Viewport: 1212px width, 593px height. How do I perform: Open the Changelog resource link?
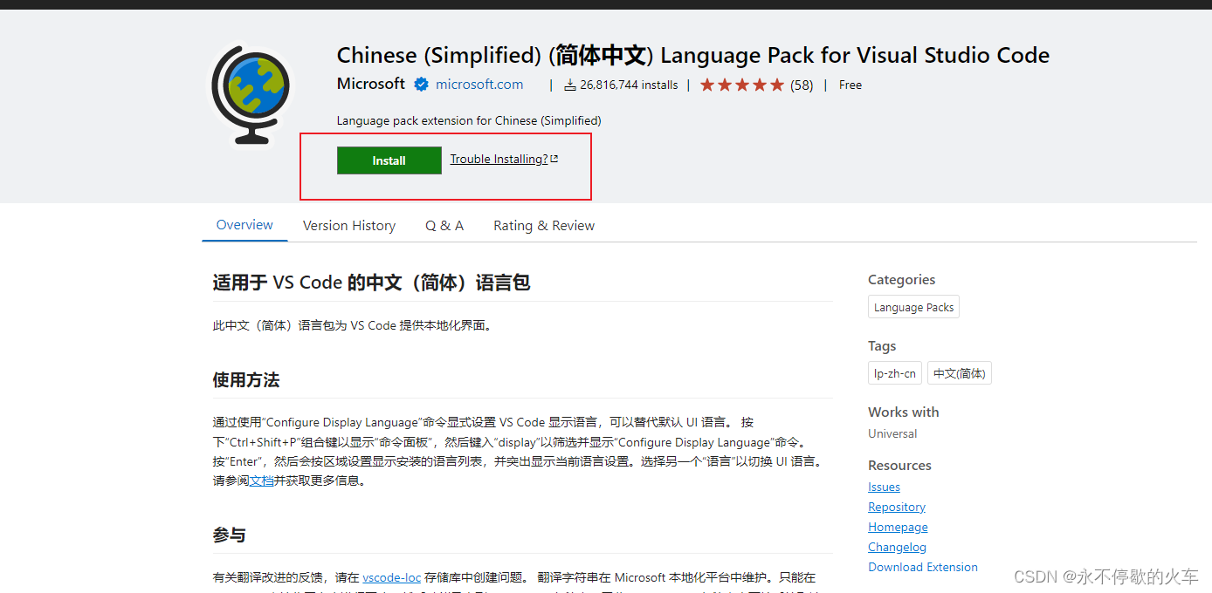pyautogui.click(x=897, y=547)
